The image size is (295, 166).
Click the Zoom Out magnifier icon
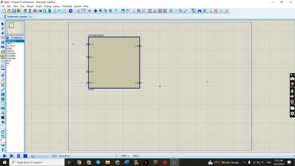click(x=106, y=11)
